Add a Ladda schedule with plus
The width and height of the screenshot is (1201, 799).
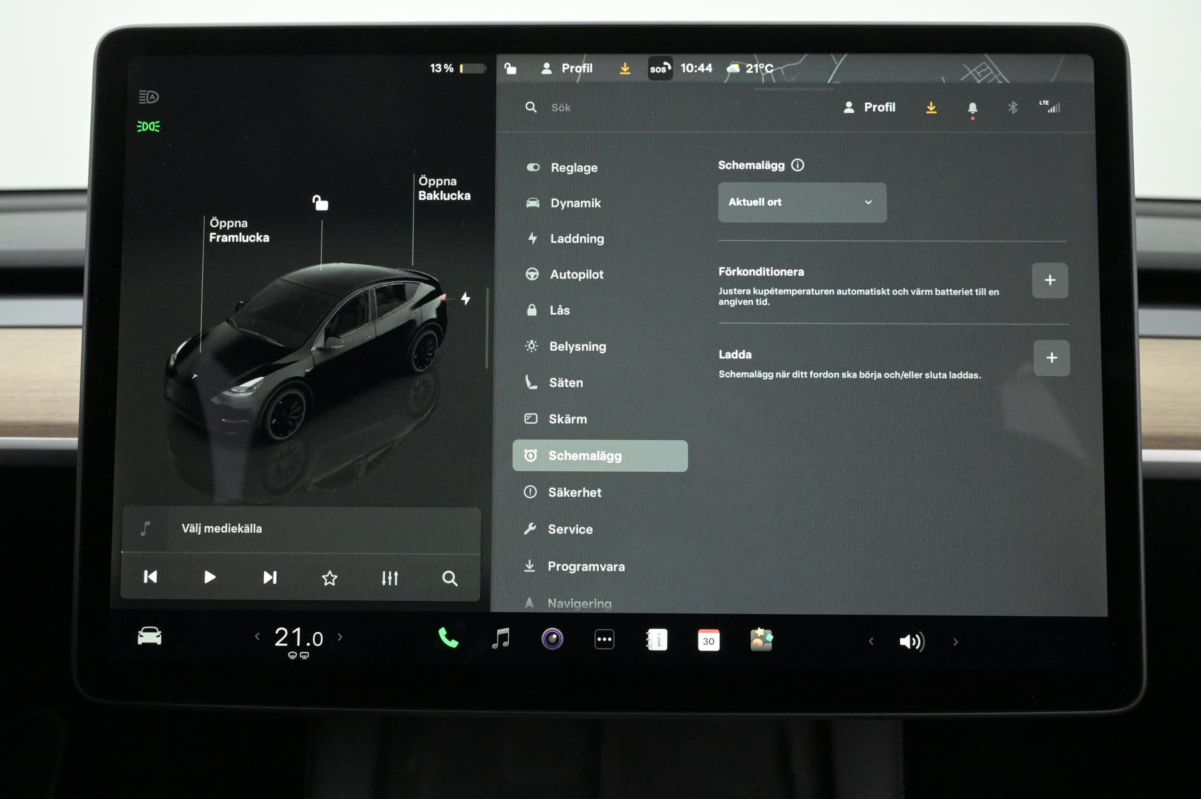click(x=1051, y=358)
